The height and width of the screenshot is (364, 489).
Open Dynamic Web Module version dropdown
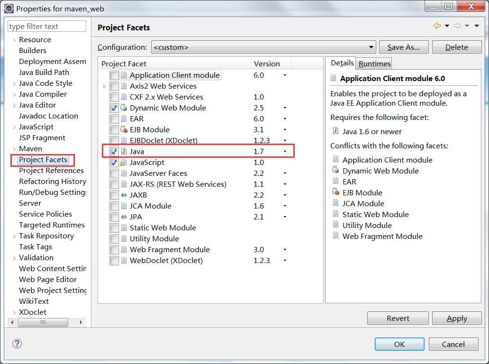(285, 108)
